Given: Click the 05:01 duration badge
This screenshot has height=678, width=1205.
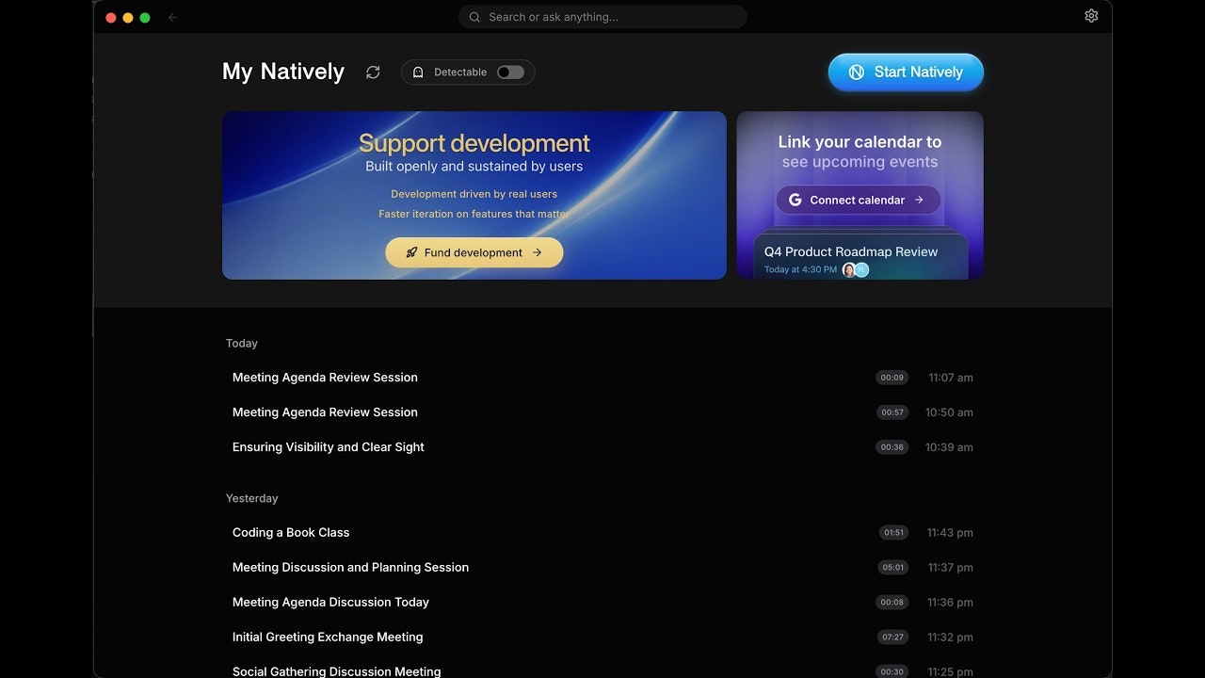Looking at the screenshot, I should (892, 568).
